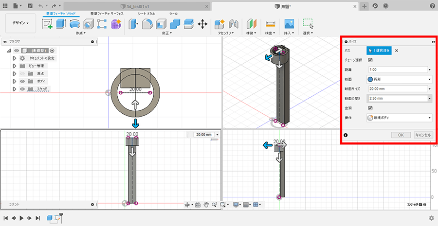Open the Measure ruler tool
The height and width of the screenshot is (226, 438).
(x=271, y=23)
